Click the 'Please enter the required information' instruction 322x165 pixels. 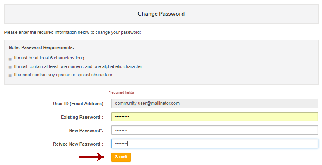[x=72, y=32]
